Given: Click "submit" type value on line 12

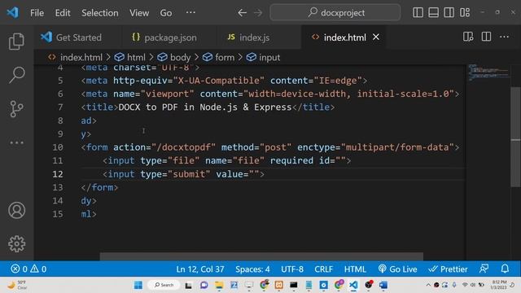Looking at the screenshot, I should pos(189,174).
